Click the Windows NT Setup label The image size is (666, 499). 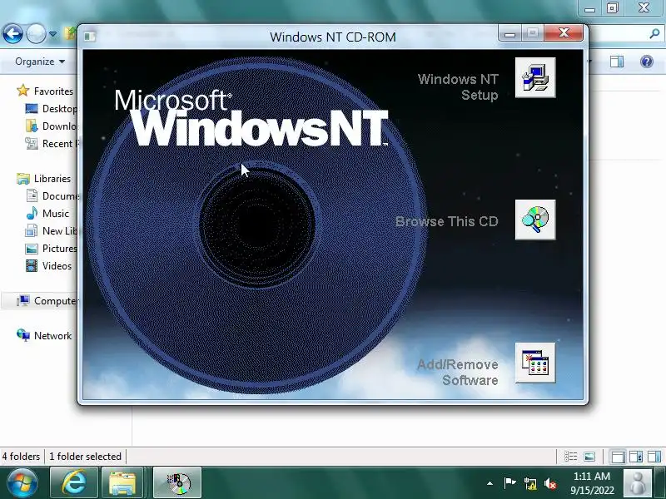pyautogui.click(x=458, y=87)
